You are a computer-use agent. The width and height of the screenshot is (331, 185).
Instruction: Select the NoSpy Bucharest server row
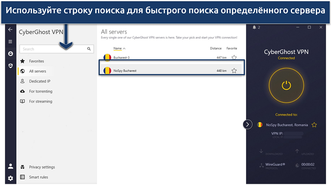164,71
